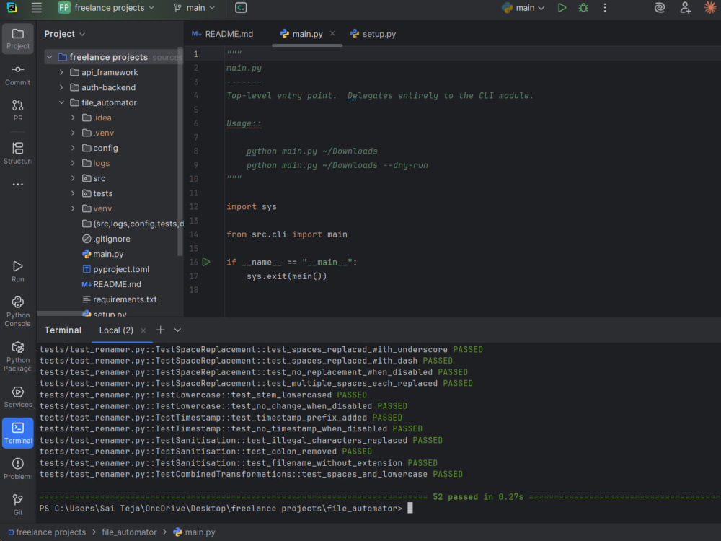Image resolution: width=721 pixels, height=541 pixels.
Task: Click the project tree vertical scrollbar
Action: coord(180,151)
